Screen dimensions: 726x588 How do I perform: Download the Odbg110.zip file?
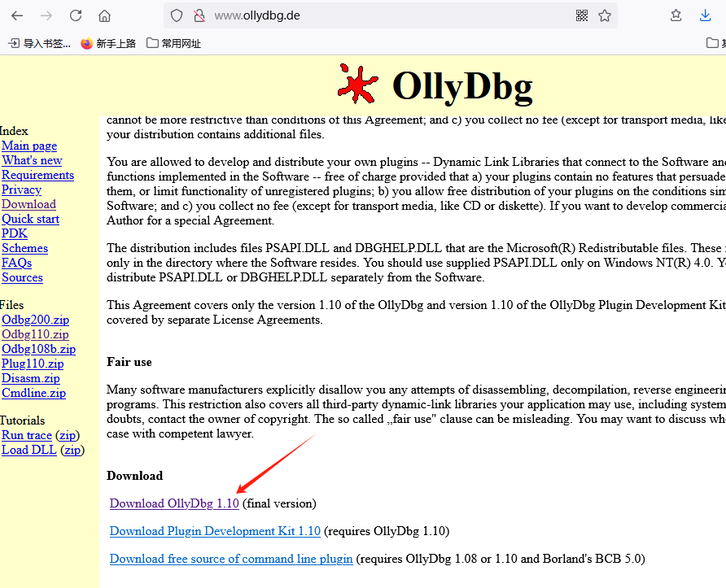point(35,334)
